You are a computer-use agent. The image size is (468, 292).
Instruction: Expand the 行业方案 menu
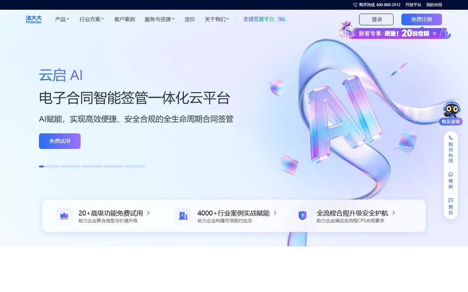92,19
